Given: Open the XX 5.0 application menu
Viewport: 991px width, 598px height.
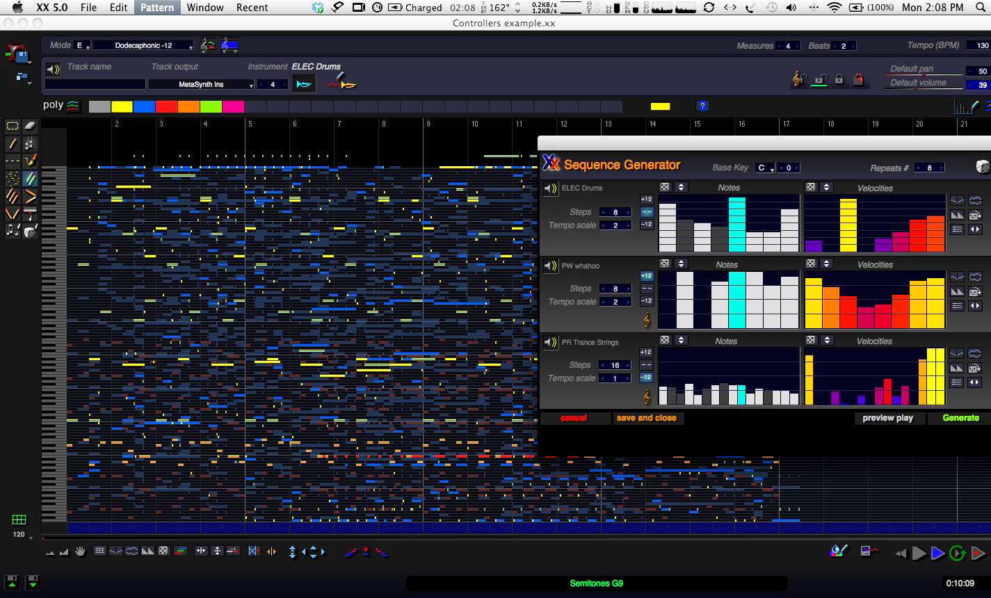Looking at the screenshot, I should pyautogui.click(x=52, y=8).
